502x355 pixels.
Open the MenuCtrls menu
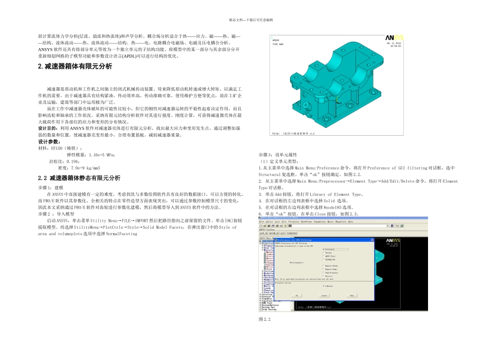tap(341, 221)
